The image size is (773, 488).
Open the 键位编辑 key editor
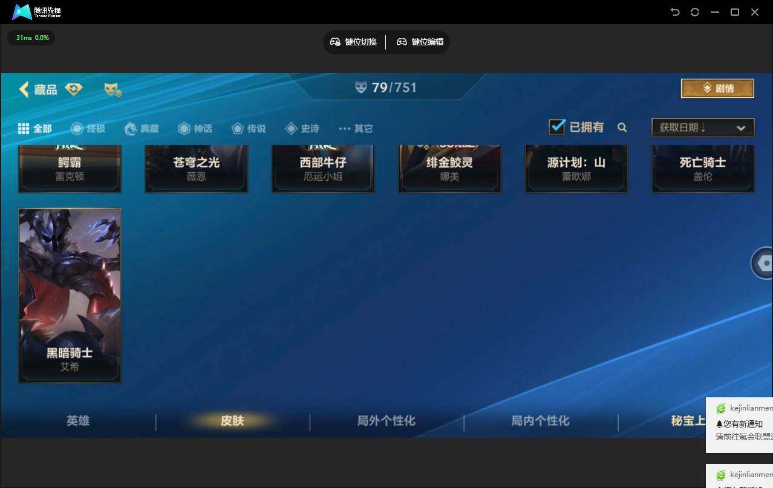pos(420,42)
